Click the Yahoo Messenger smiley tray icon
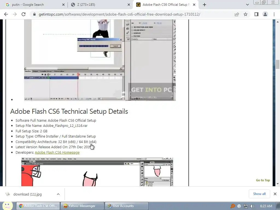The width and height of the screenshot is (280, 210). pos(239,206)
